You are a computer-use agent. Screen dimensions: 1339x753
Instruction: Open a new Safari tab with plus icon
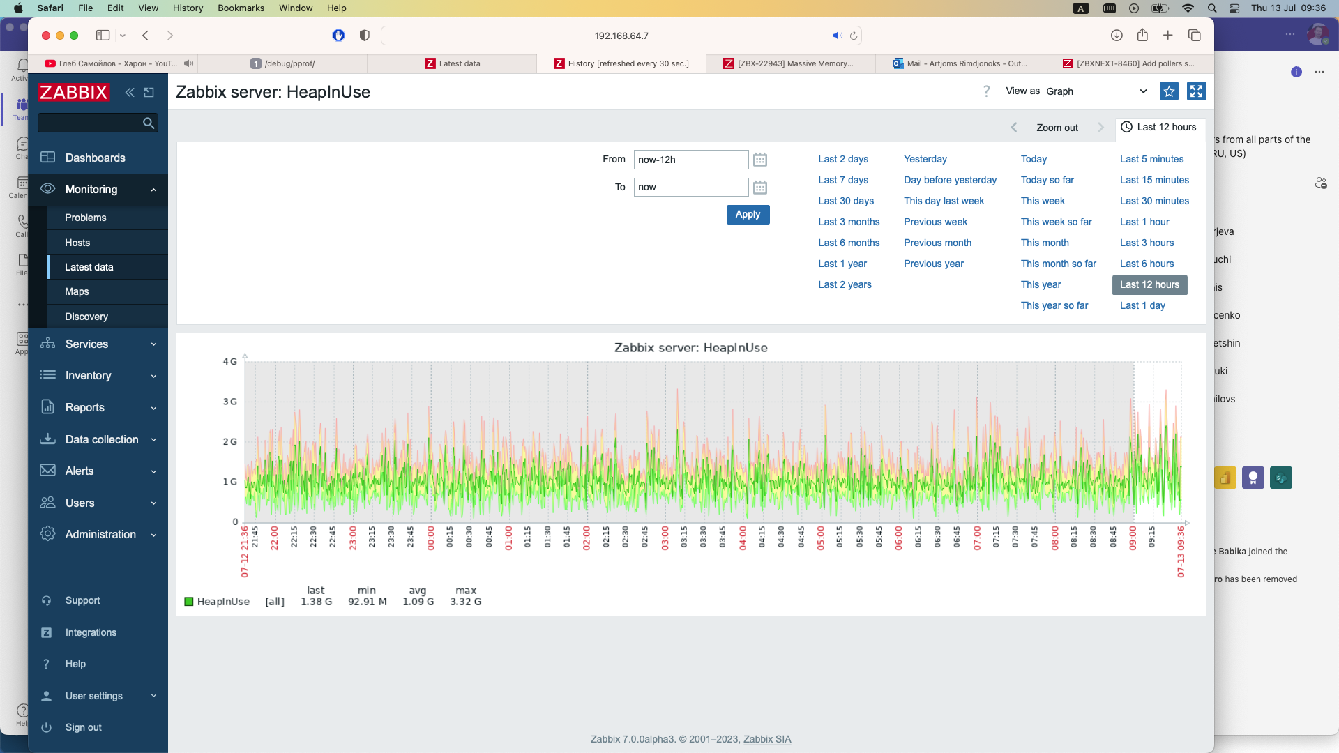click(1168, 36)
